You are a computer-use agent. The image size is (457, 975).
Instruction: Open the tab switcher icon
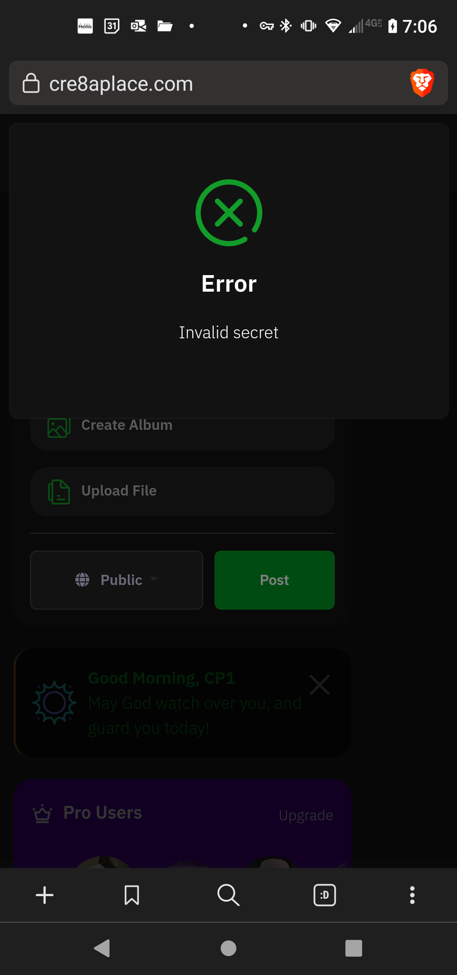(x=325, y=895)
